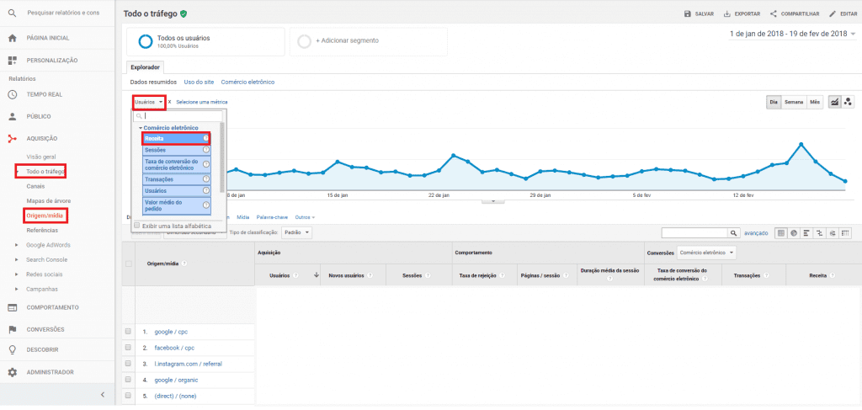
Task: Check 'Exibir uma lista alfabética' checkbox
Action: point(137,226)
